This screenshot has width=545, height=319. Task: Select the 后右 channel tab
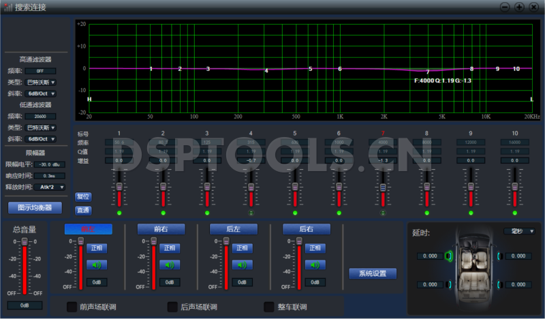click(x=307, y=229)
